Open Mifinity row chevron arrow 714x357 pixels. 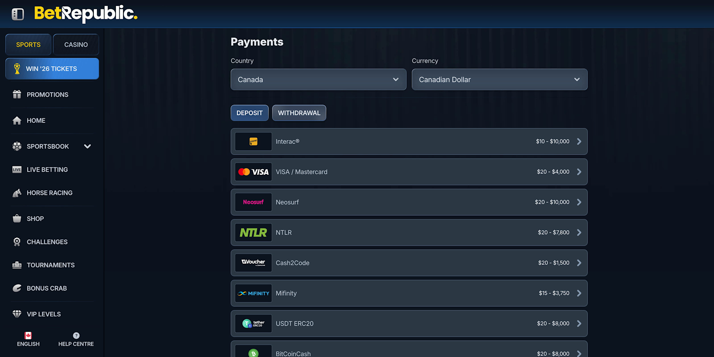579,293
